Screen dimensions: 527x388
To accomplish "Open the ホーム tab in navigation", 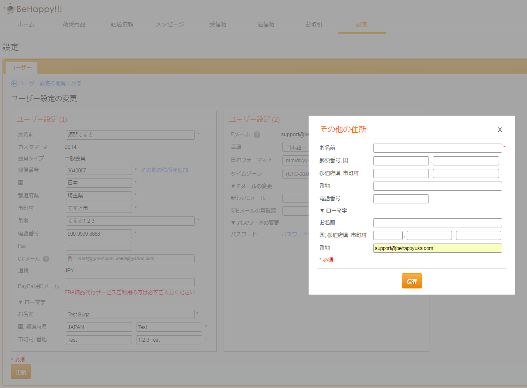I will pyautogui.click(x=26, y=24).
